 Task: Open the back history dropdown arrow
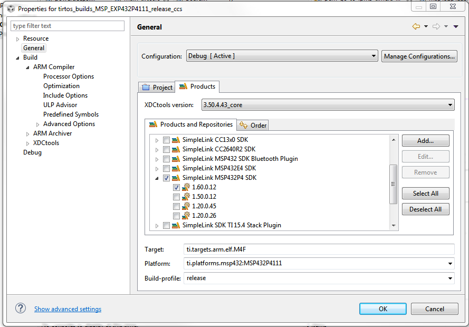(426, 26)
